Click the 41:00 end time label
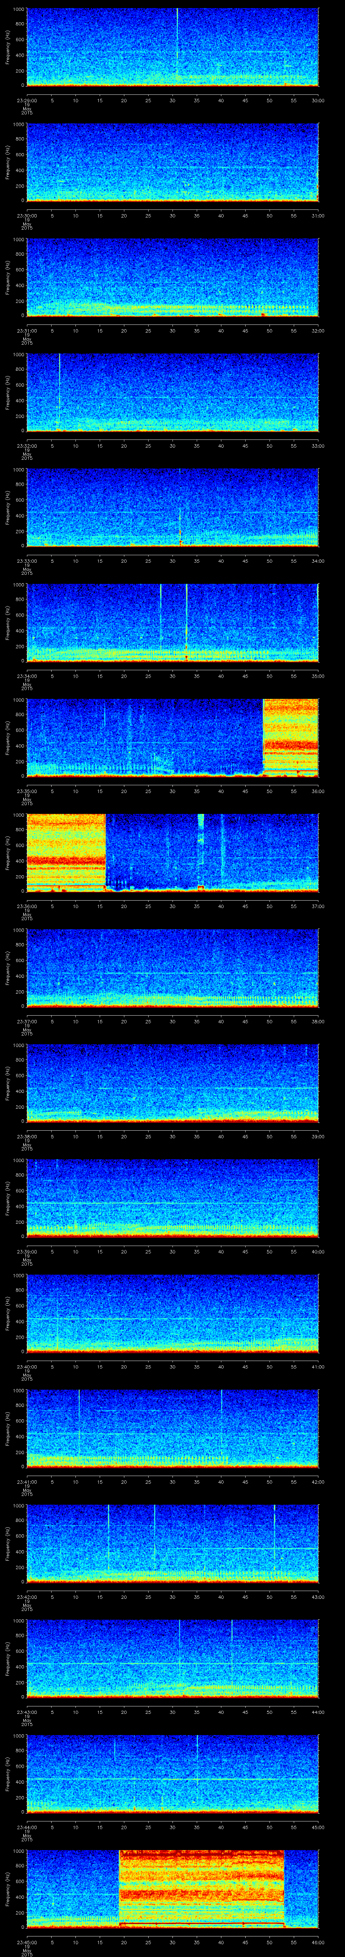 (318, 1367)
